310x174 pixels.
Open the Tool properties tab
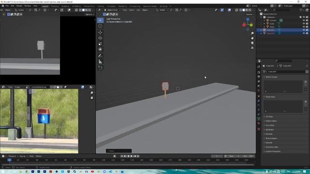[x=259, y=67]
